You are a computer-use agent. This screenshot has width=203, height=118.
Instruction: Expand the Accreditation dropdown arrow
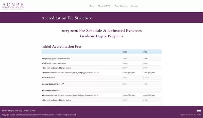[x=127, y=6]
